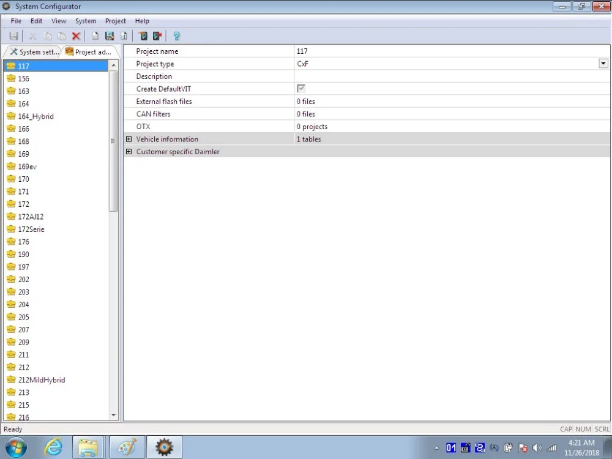Select project 117 in the list
The height and width of the screenshot is (459, 612).
point(56,66)
